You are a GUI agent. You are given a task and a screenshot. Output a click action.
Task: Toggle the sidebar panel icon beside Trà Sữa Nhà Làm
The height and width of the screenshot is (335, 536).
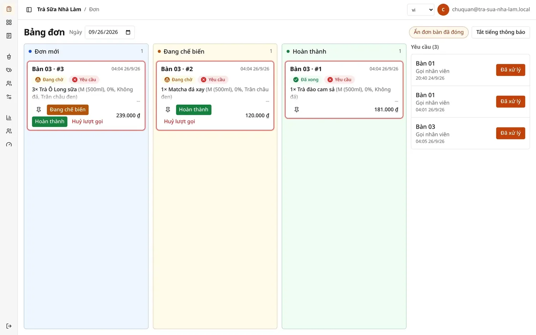coord(29,10)
